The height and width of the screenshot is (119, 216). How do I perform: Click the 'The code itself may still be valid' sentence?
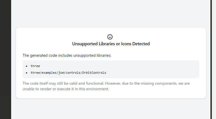coord(64,83)
